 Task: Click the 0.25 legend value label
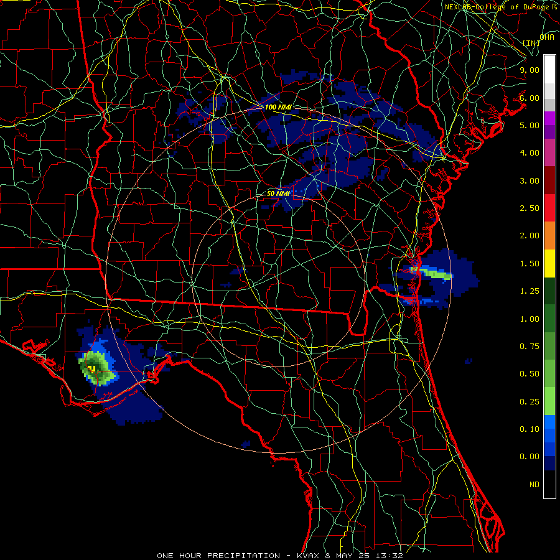(530, 402)
